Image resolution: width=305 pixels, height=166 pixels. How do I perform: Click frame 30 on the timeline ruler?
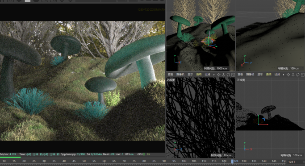(x=44, y=161)
